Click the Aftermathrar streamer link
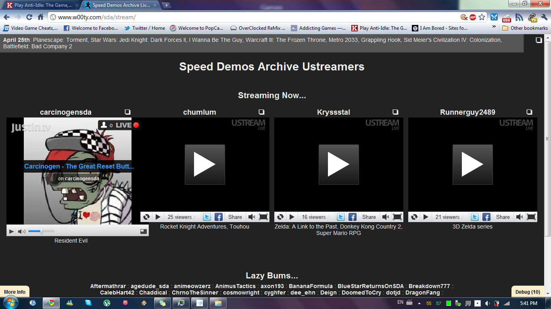The height and width of the screenshot is (309, 551). coord(108,286)
